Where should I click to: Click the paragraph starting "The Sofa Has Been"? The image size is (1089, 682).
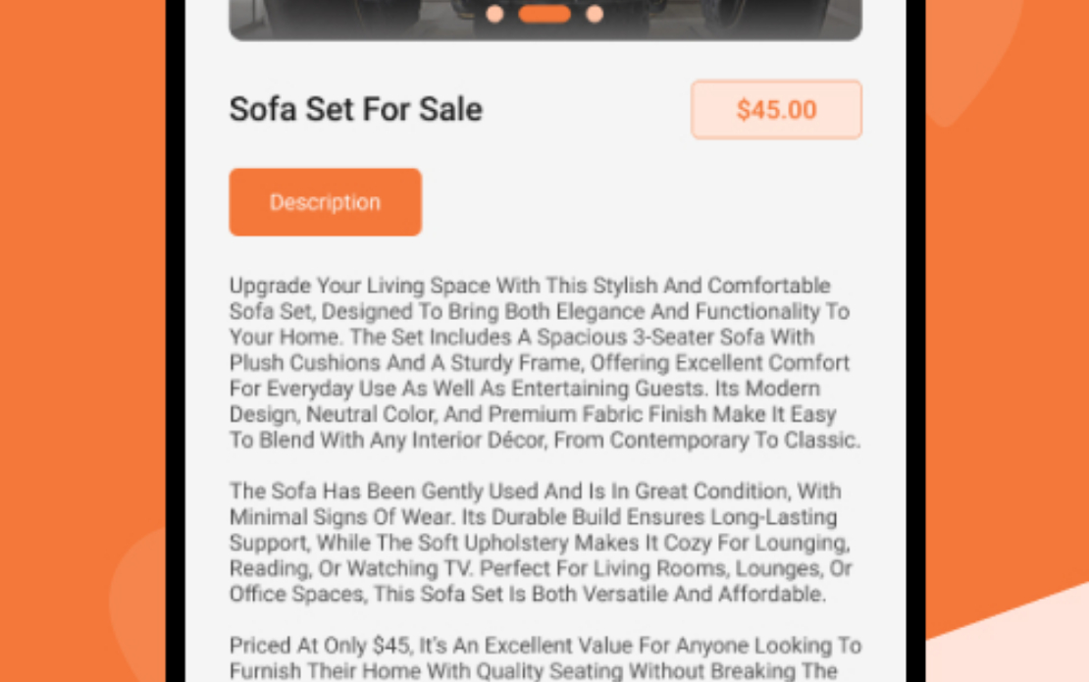[540, 542]
